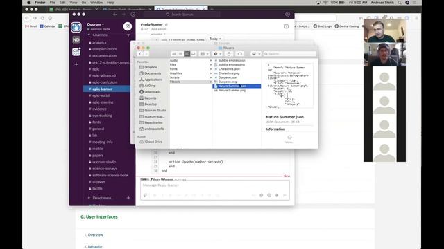Open Slack emoji picker in composer
Screen dimensions: 444x249
(x=269, y=195)
